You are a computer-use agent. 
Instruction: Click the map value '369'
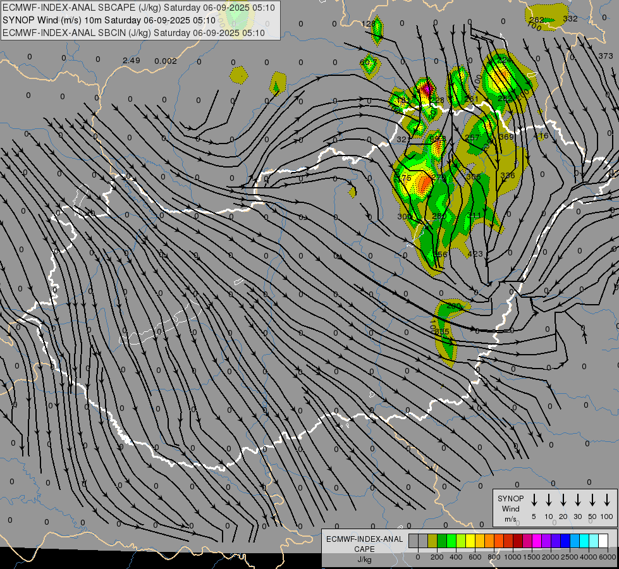[506, 137]
